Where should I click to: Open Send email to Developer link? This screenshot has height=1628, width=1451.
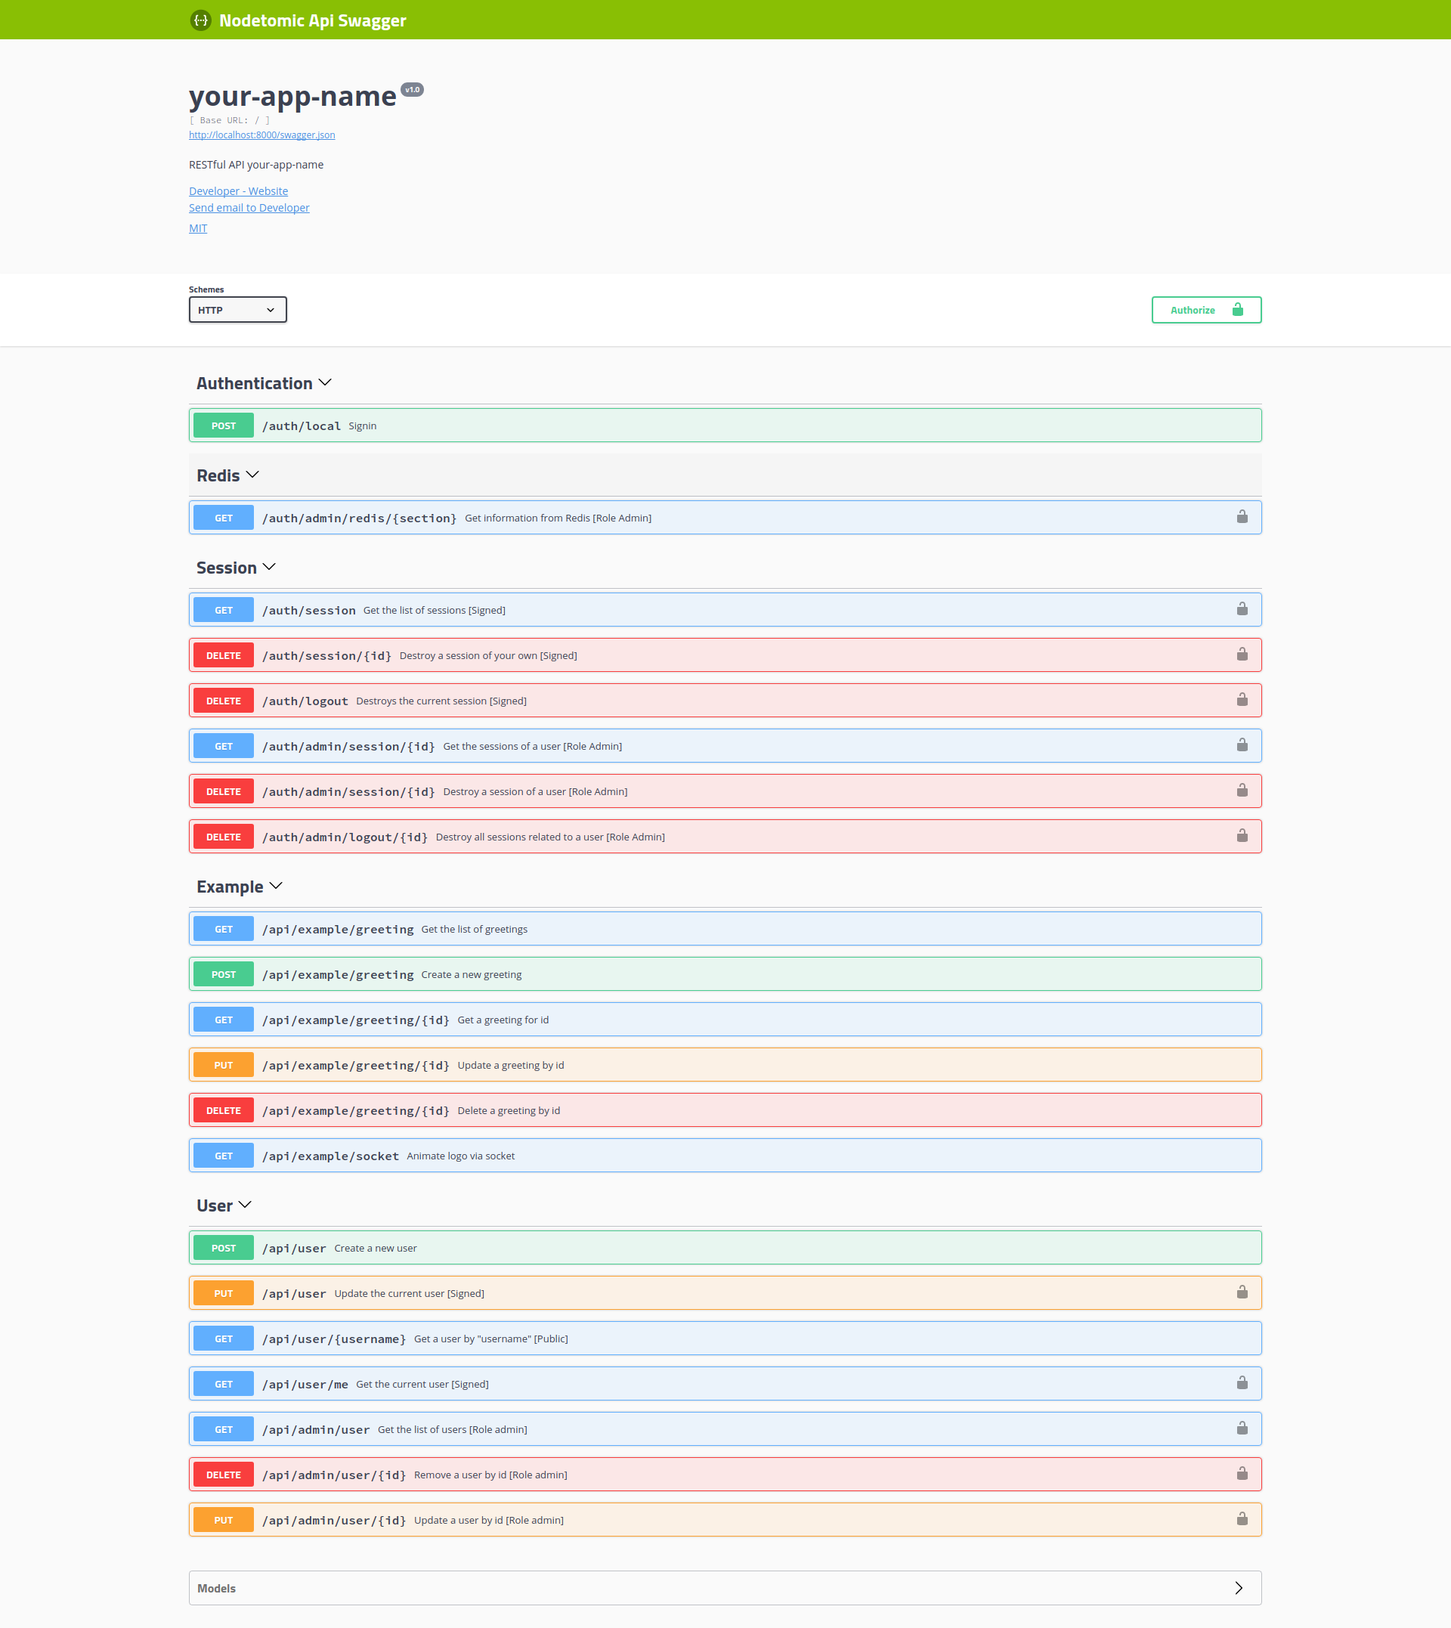click(249, 208)
